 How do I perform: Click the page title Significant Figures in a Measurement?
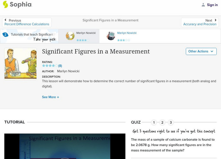click(x=96, y=51)
